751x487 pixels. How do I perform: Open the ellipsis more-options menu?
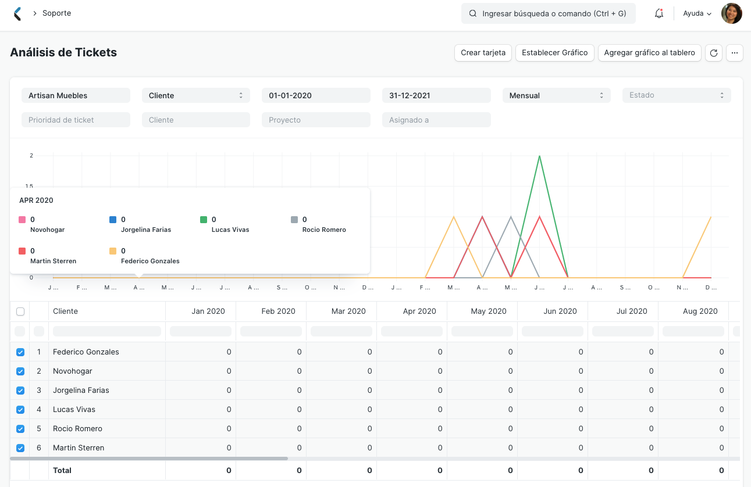[x=735, y=52]
